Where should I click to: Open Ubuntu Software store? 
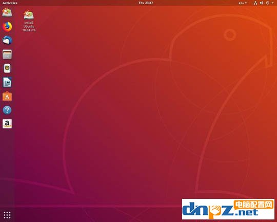pos(7,96)
